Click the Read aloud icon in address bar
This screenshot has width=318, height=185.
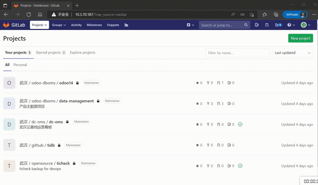point(233,14)
